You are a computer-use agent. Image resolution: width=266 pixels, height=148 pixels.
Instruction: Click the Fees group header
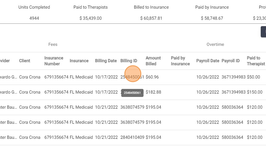[x=53, y=45]
